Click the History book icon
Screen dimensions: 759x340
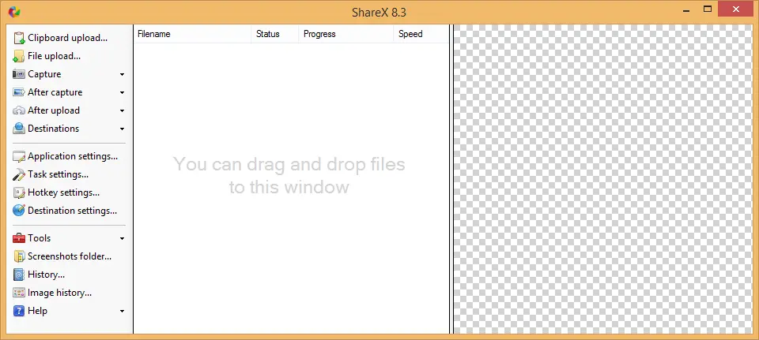click(x=19, y=275)
